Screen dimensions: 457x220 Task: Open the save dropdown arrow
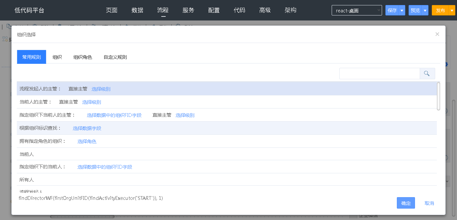402,10
